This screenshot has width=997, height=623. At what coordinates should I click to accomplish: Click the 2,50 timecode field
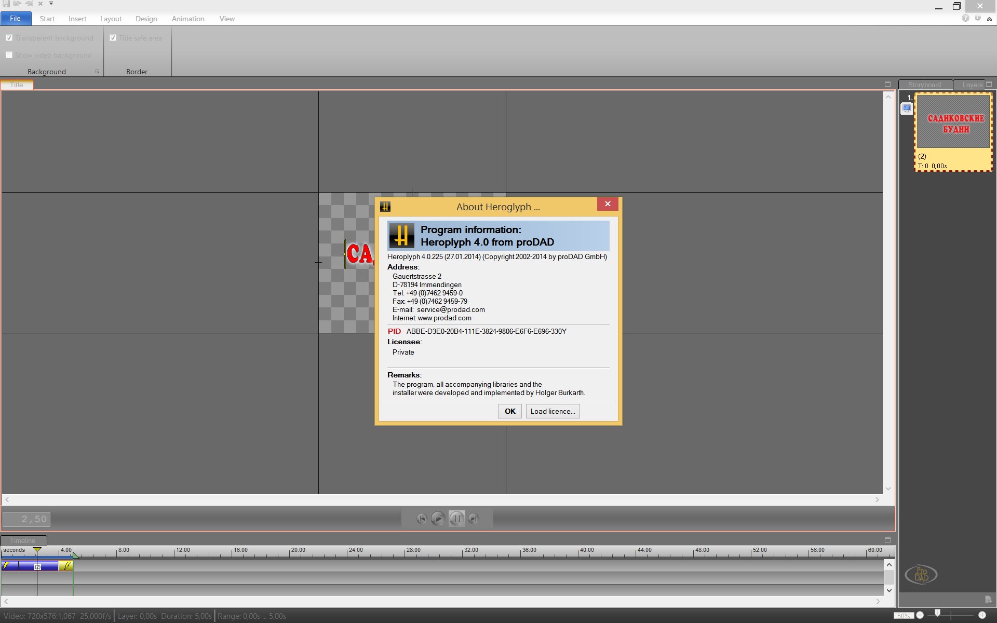click(26, 519)
